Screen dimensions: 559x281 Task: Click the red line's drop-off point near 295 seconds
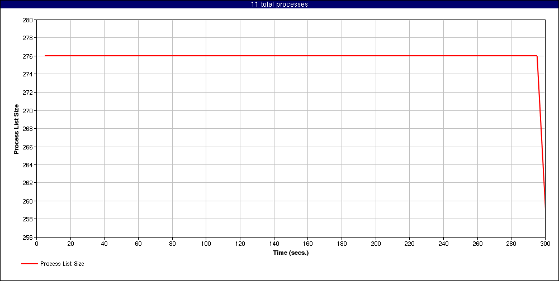click(x=537, y=56)
